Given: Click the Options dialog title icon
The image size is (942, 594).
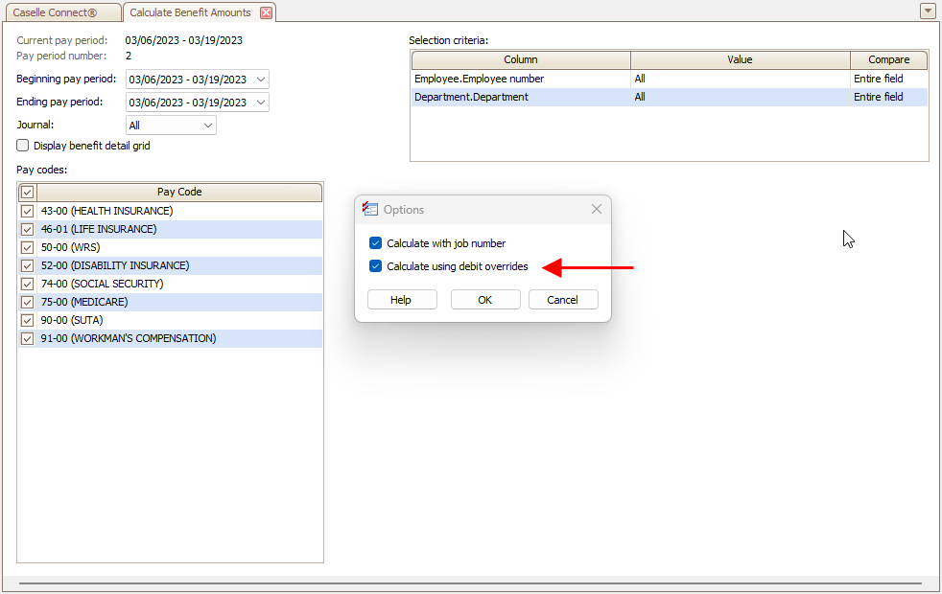Looking at the screenshot, I should [x=369, y=209].
